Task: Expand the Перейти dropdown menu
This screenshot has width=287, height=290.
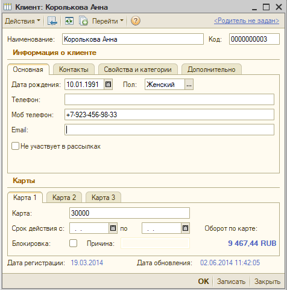Action: (107, 21)
